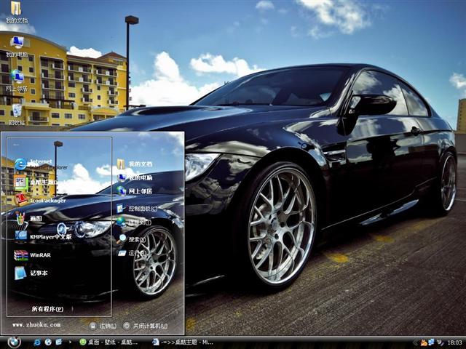Open 网上邻居 desktop icon
The height and width of the screenshot is (349, 466).
[16, 78]
